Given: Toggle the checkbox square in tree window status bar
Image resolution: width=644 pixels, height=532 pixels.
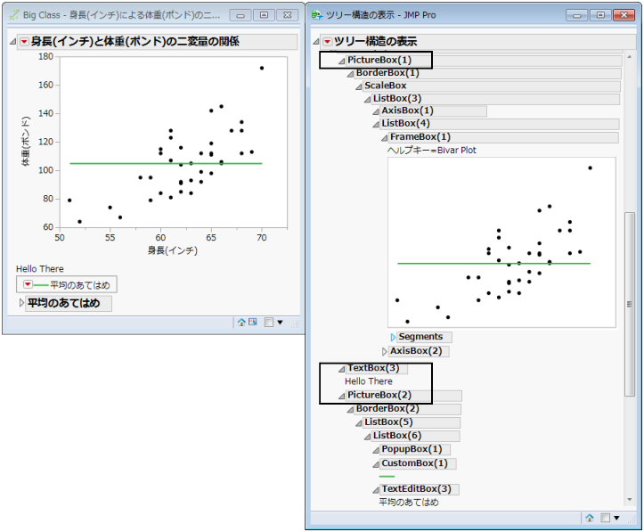Looking at the screenshot, I should pyautogui.click(x=605, y=518).
